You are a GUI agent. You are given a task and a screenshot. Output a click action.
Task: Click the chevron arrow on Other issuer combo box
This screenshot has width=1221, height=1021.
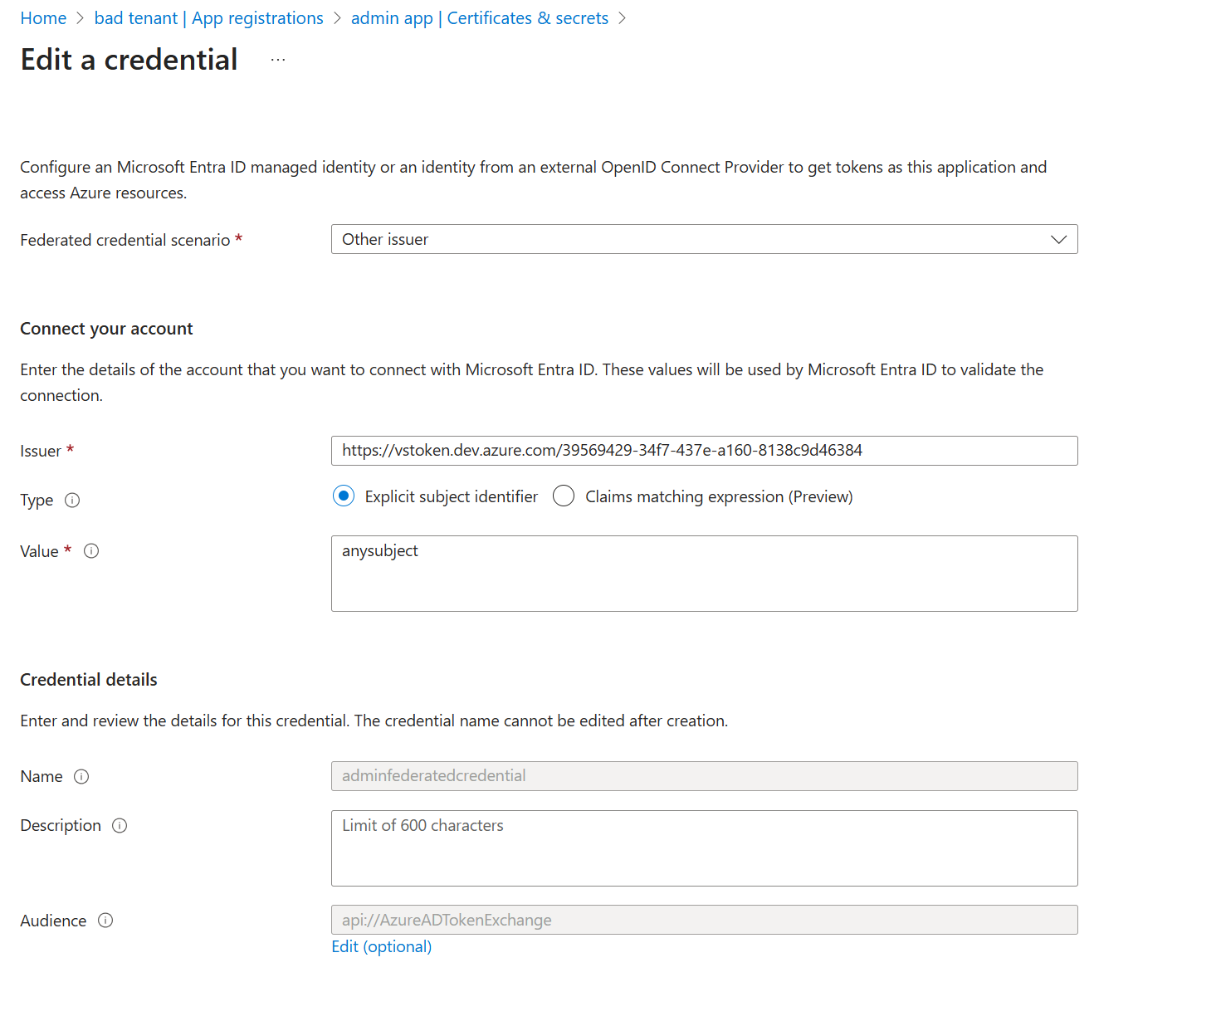pos(1058,240)
